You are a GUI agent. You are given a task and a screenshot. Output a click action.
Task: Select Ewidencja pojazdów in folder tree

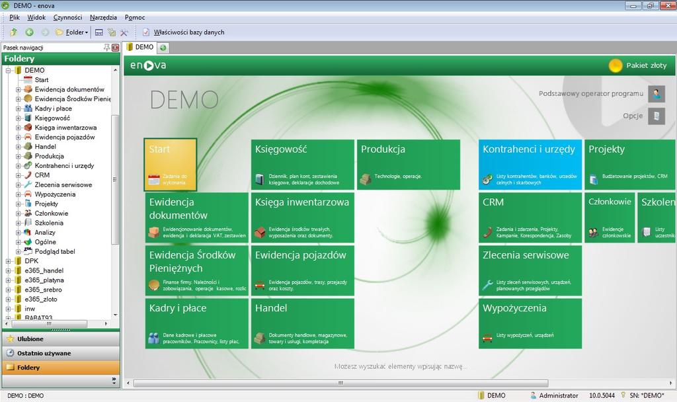coord(65,137)
